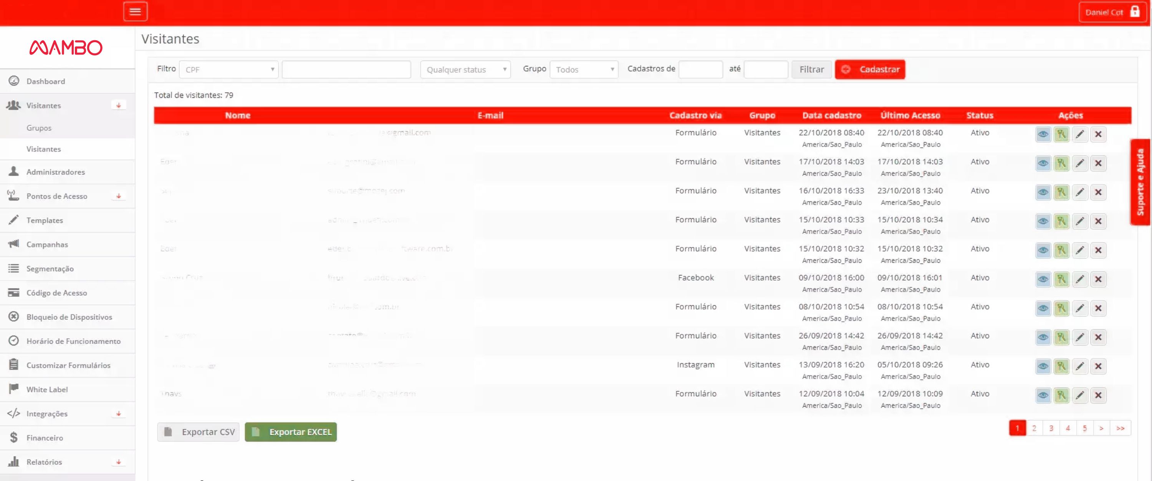Image resolution: width=1152 pixels, height=481 pixels.
Task: View visitor registered 15/10/2018 10:33 (eye icon)
Action: (1043, 222)
